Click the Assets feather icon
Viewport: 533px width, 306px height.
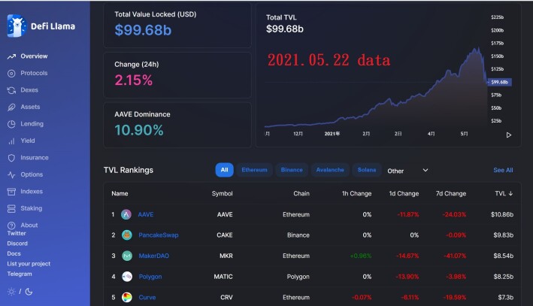tap(11, 107)
